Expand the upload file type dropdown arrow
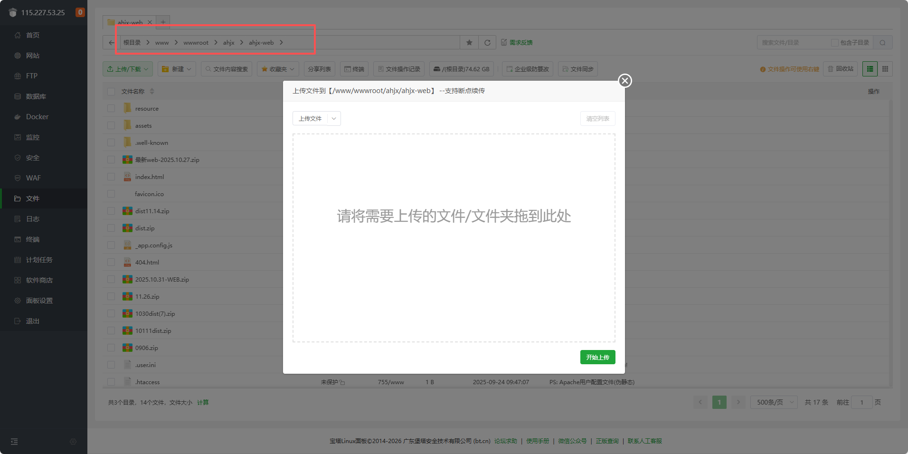The height and width of the screenshot is (454, 908). click(x=334, y=119)
